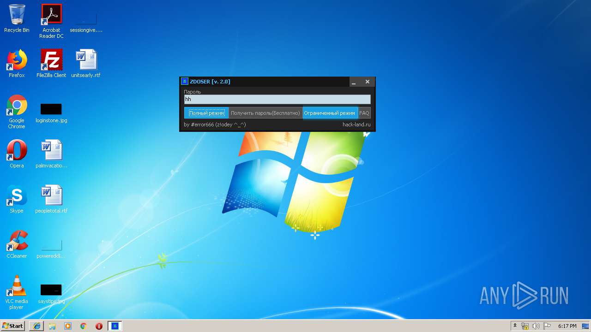Select the unitsearly.rtf document
This screenshot has height=332, width=591.
(x=86, y=64)
